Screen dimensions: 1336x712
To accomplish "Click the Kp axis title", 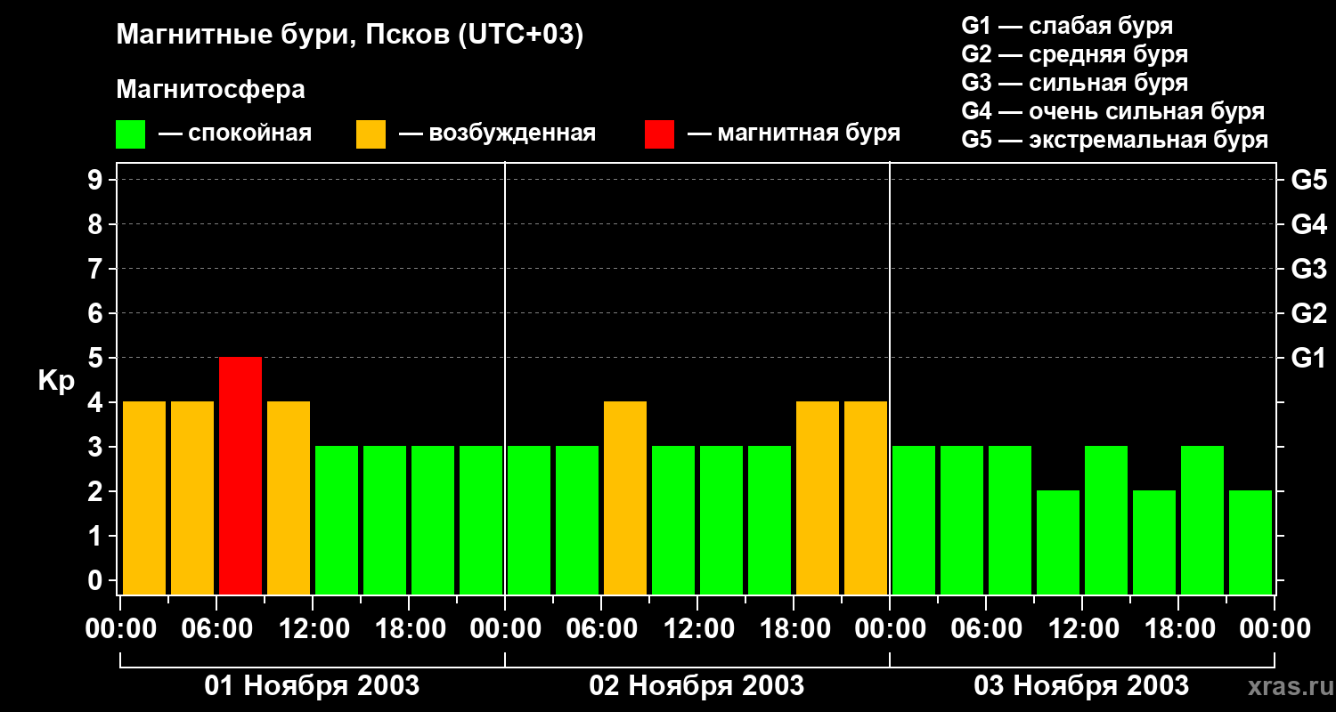I will [x=56, y=381].
